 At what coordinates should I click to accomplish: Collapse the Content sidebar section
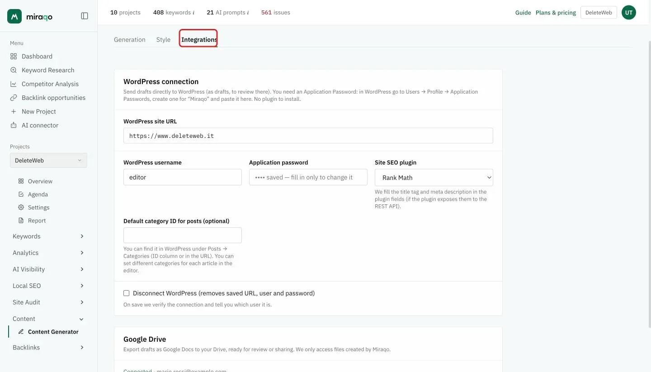tap(48, 319)
